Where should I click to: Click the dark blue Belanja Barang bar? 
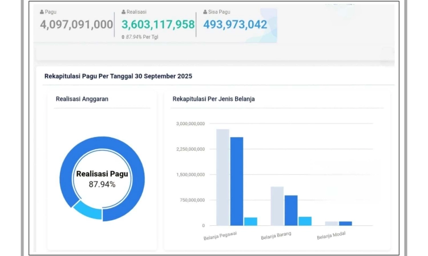[291, 210]
